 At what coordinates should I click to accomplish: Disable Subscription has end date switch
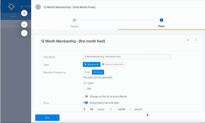(85, 103)
